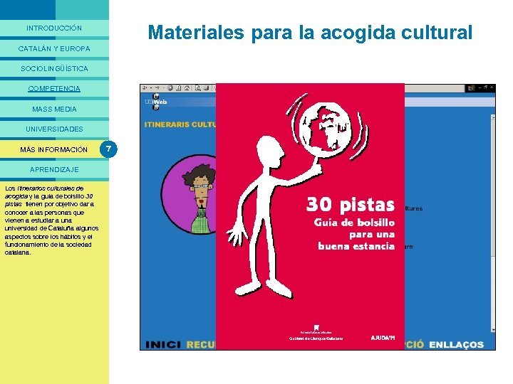
Task: Click the browser forward arrow
Action: [157, 88]
